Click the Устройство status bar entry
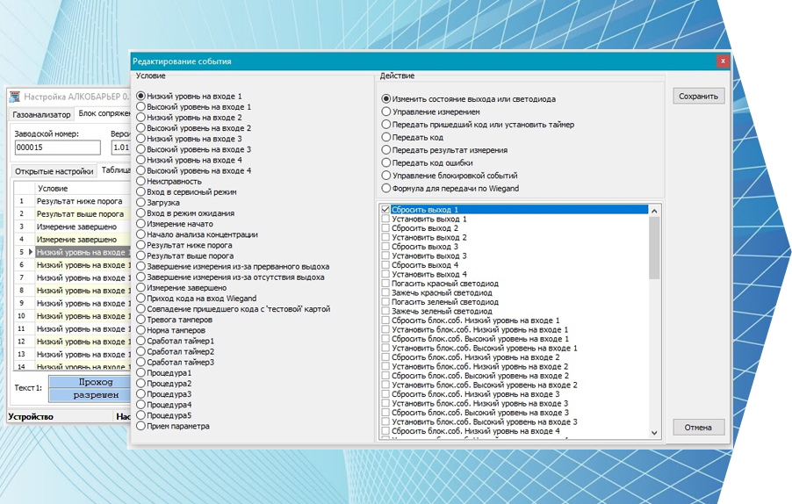Screen dimensions: 792x504 (31, 416)
